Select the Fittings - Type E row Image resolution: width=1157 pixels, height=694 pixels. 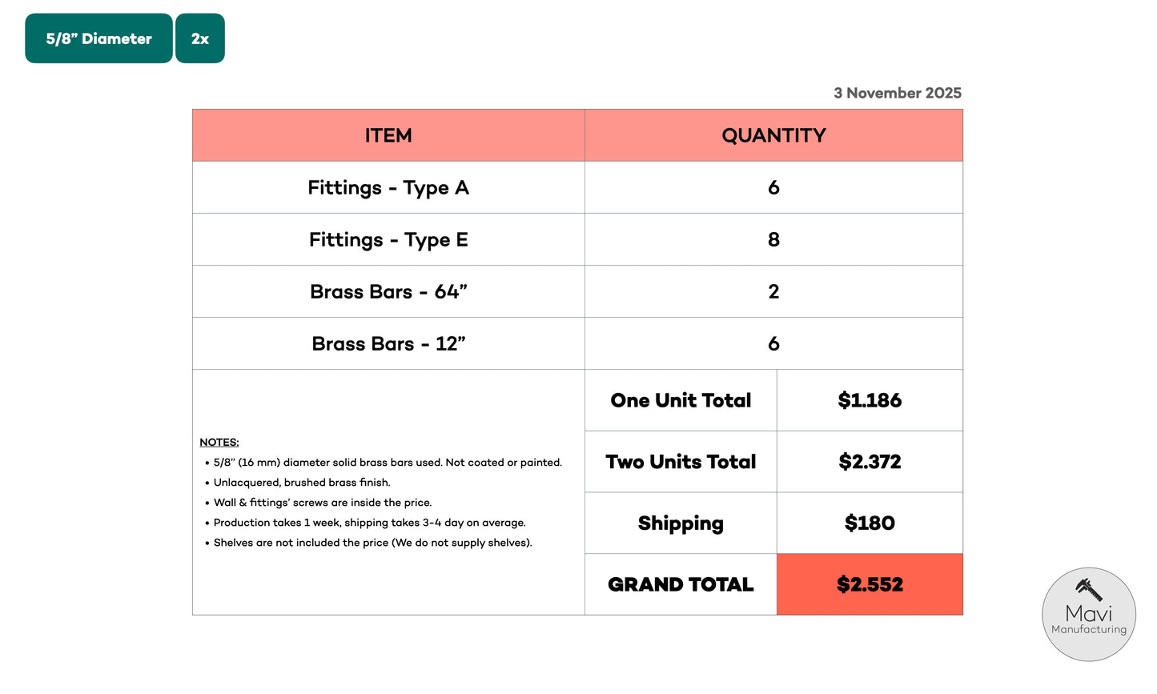pyautogui.click(x=388, y=239)
